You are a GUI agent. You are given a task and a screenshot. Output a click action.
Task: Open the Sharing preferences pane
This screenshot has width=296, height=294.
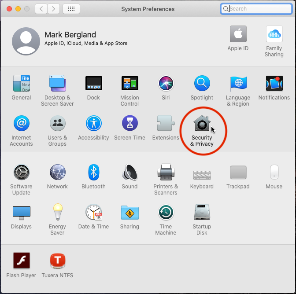(129, 213)
